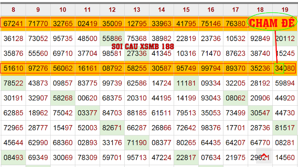Click green-highlighted cell 22817
This screenshot has height=167, width=298.
186,158
